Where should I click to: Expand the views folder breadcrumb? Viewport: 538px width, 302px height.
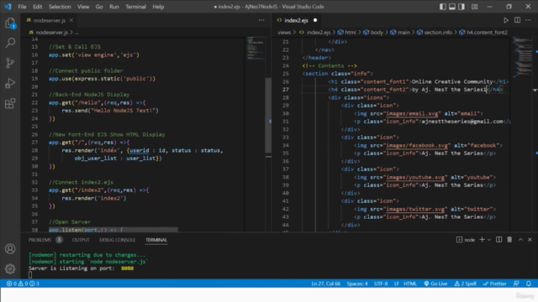pos(284,32)
